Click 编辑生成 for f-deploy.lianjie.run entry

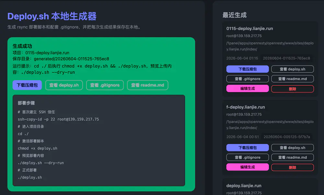coord(248,167)
